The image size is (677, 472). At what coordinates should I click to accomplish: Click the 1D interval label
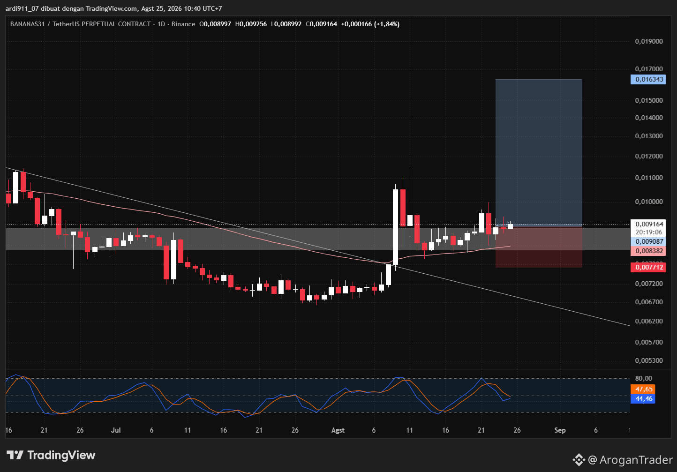tap(161, 24)
